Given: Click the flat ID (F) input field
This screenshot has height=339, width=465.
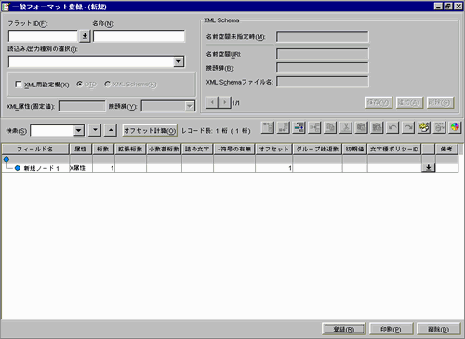Looking at the screenshot, I should [43, 36].
